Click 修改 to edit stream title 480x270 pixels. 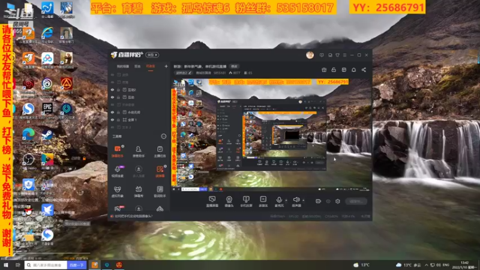tap(234, 67)
